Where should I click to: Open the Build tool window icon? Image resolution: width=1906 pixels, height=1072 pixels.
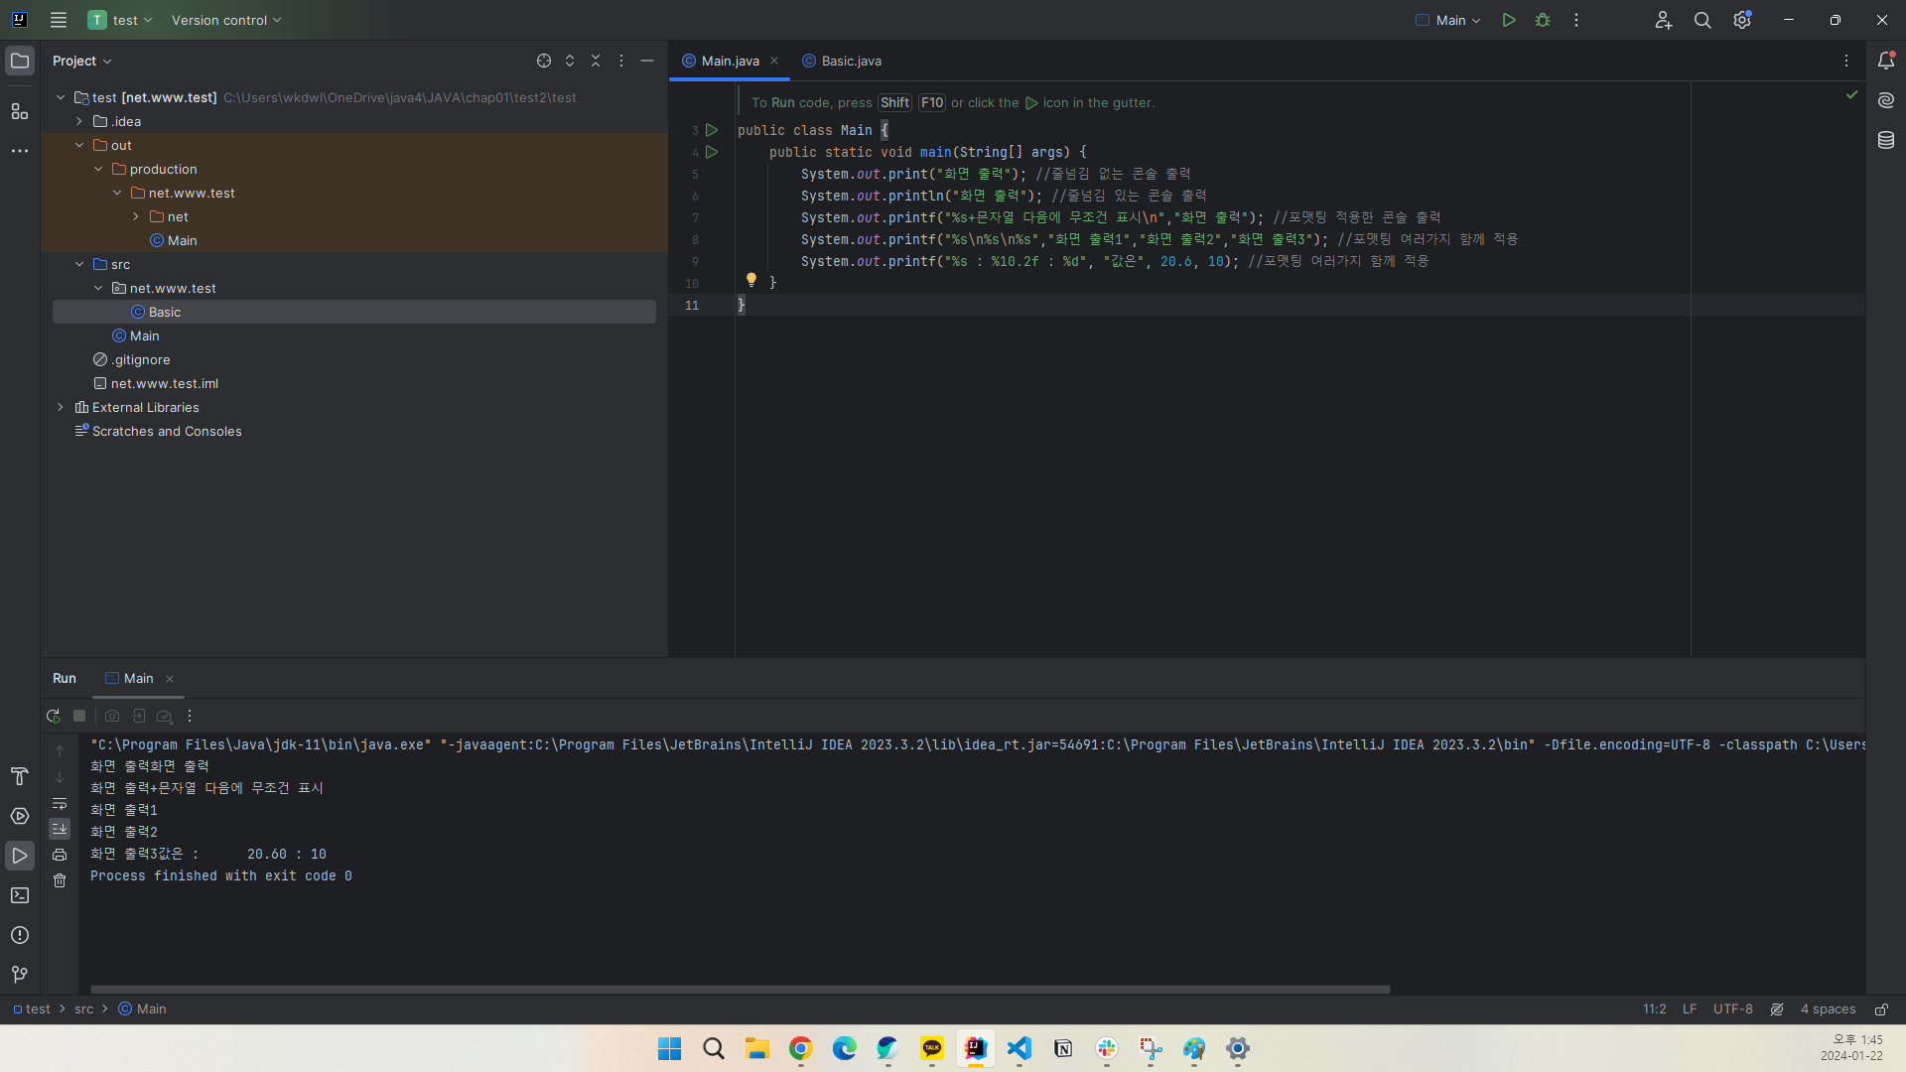20,776
